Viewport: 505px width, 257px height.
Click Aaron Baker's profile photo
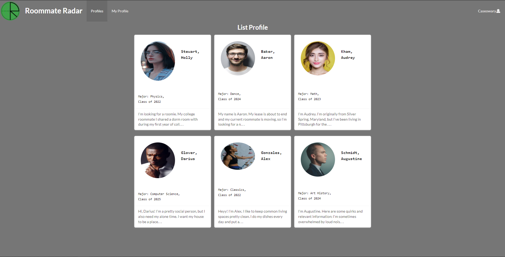coord(238,58)
